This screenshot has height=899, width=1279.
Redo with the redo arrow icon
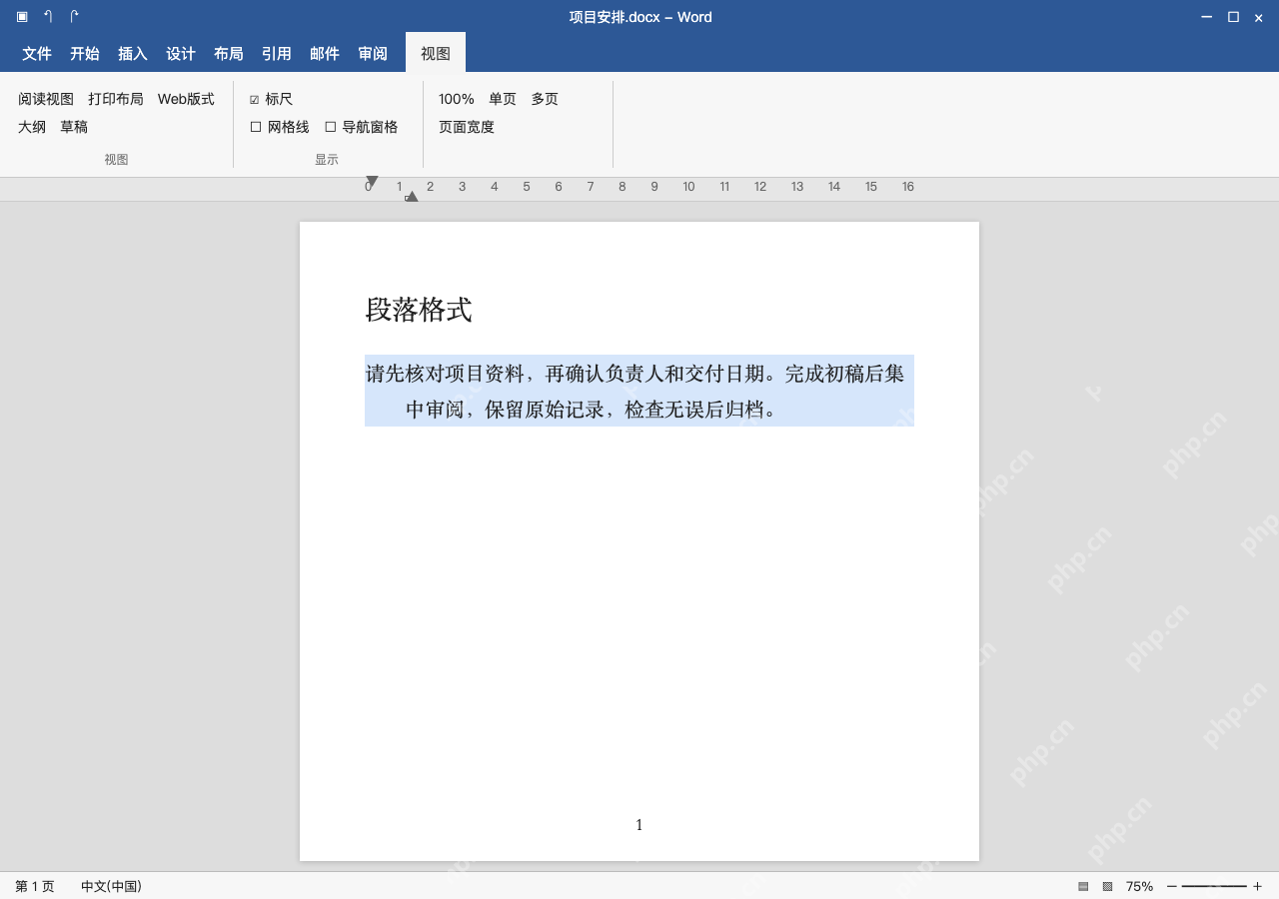tap(74, 17)
